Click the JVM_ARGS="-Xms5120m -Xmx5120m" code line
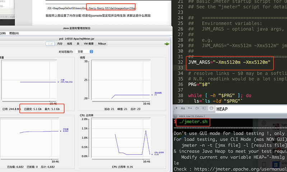 point(229,62)
